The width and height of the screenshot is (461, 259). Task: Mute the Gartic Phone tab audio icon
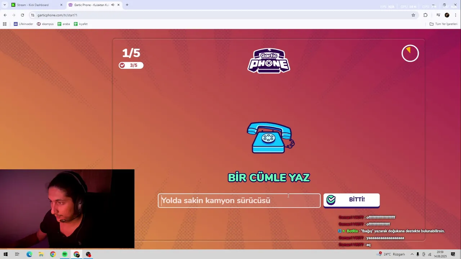tap(113, 5)
